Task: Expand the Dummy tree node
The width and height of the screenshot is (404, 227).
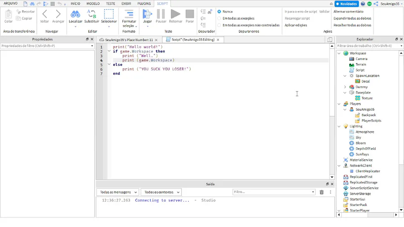Action: [x=345, y=87]
